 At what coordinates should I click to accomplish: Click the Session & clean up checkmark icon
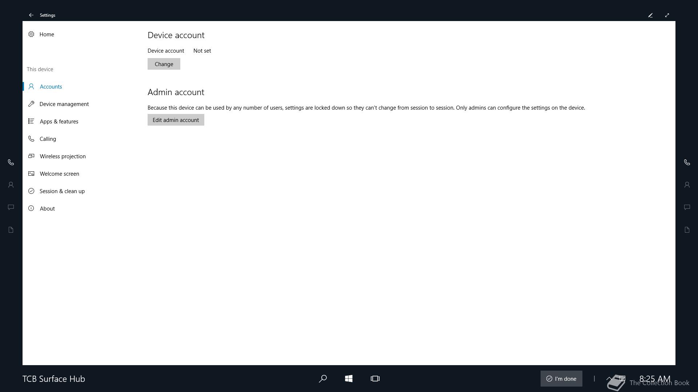point(31,191)
